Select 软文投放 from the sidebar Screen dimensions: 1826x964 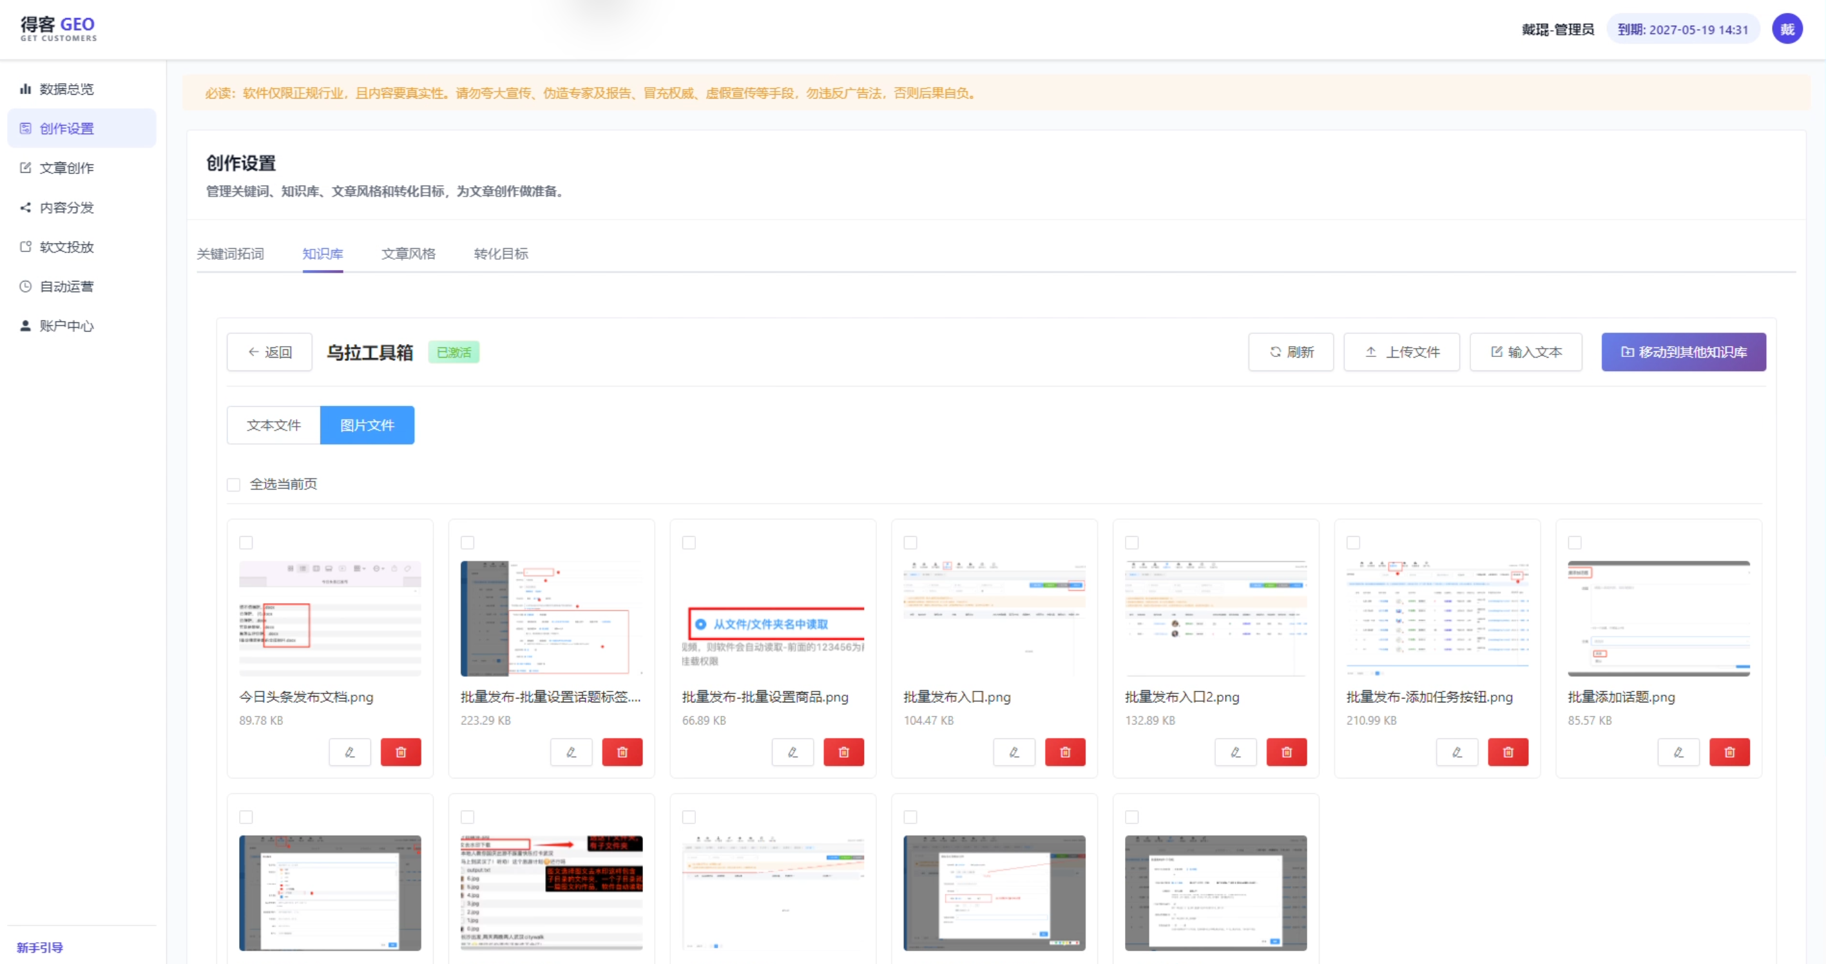tap(82, 247)
